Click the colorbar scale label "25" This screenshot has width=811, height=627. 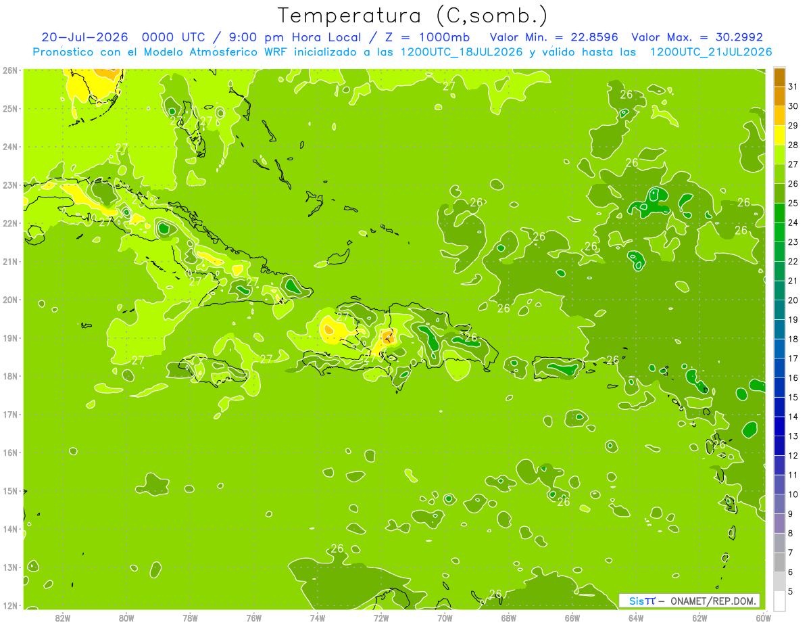pos(793,203)
